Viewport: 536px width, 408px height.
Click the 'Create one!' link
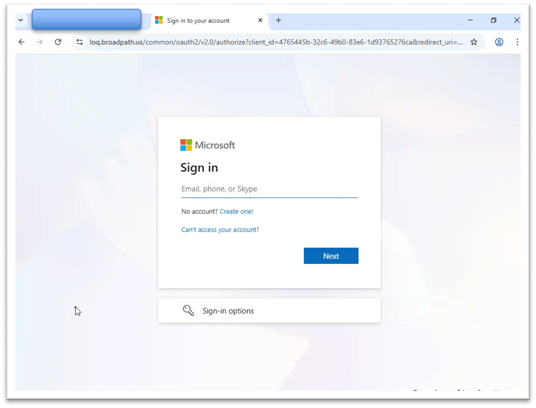236,212
